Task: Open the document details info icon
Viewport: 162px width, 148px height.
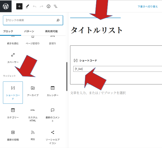Action: (48, 6)
